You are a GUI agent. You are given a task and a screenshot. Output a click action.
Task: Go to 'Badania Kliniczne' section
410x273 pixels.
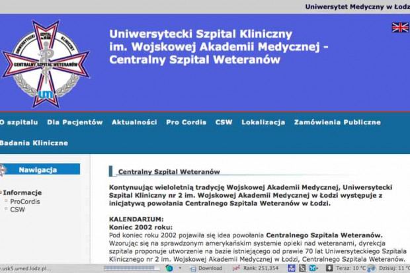(x=34, y=143)
